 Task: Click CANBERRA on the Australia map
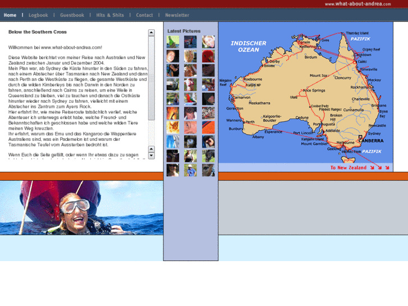pos(371,140)
